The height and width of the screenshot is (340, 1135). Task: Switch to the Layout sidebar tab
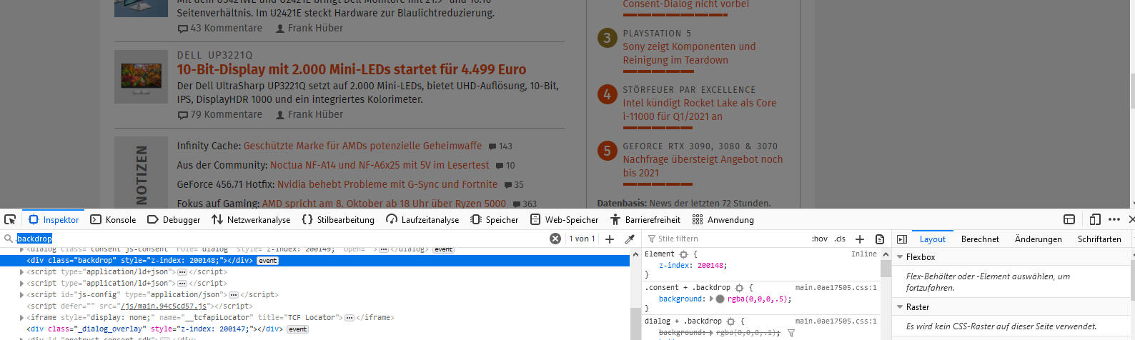click(932, 239)
